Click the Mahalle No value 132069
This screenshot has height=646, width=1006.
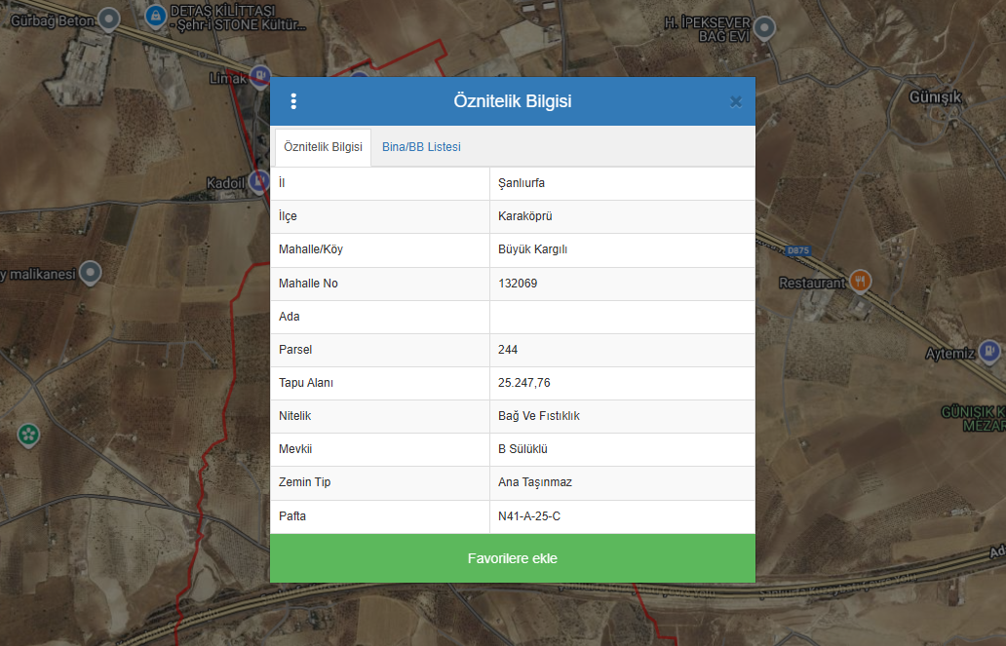coord(622,284)
